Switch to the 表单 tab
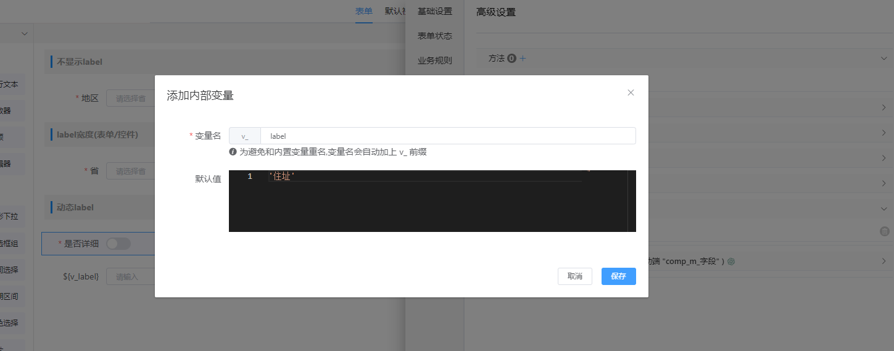 click(364, 11)
